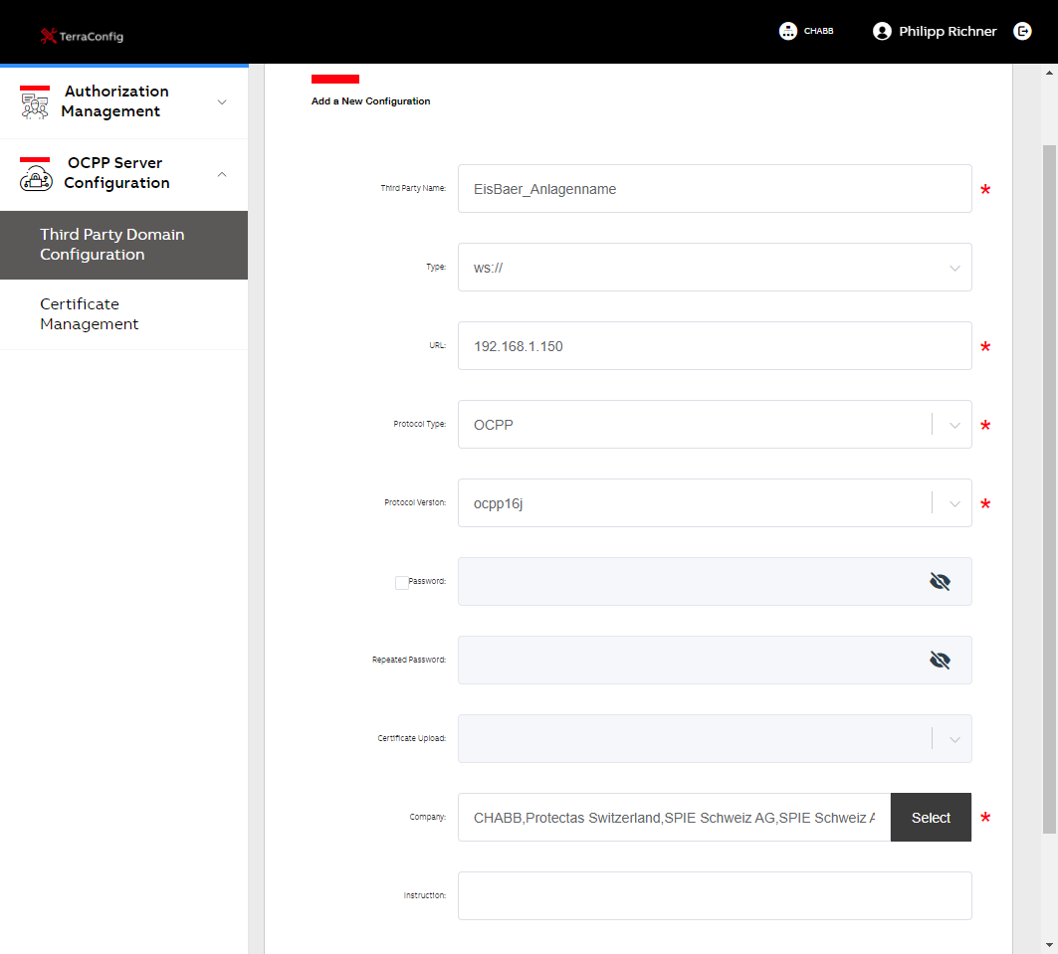Show the Password field contents
Screen dimensions: 1058x954
(940, 581)
